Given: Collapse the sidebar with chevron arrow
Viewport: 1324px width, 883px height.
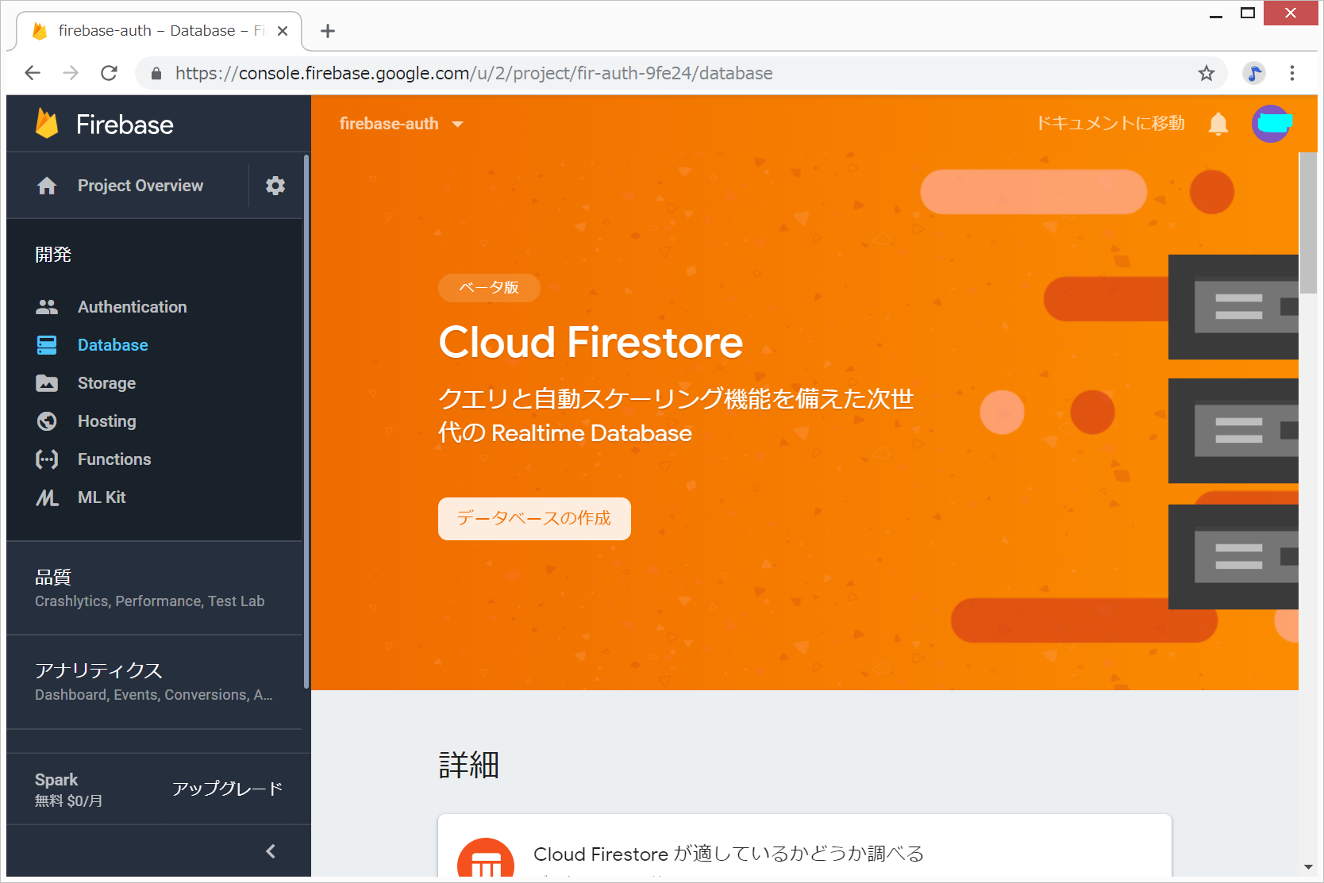Looking at the screenshot, I should 271,851.
